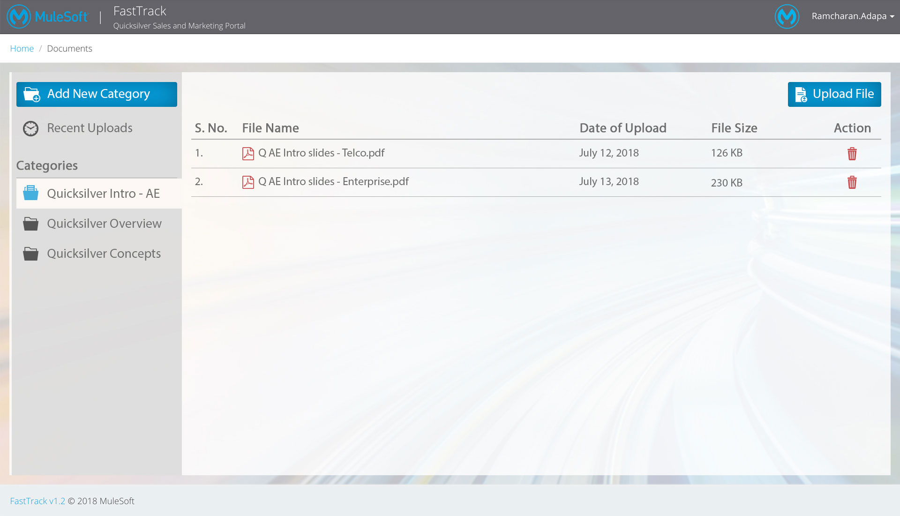Viewport: 900px width, 516px height.
Task: Open the Ramcharan.Adapa user dropdown
Action: (x=853, y=16)
